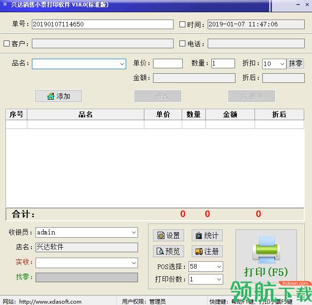Expand the 打印份数 print copies dropdown
This screenshot has width=312, height=305.
[x=219, y=279]
